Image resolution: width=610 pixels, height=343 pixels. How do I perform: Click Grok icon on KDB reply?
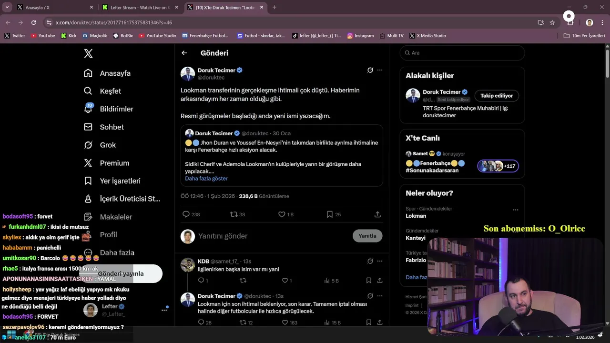(370, 261)
